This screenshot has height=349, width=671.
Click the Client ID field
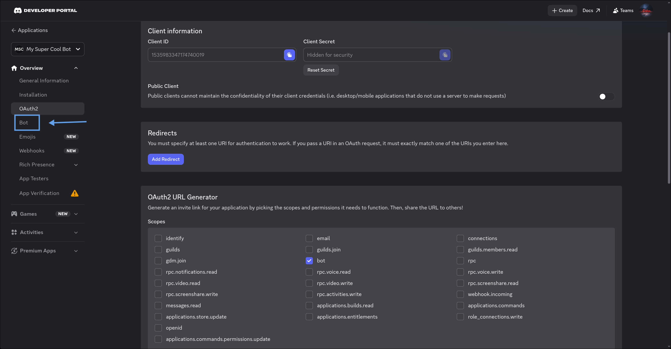(222, 55)
